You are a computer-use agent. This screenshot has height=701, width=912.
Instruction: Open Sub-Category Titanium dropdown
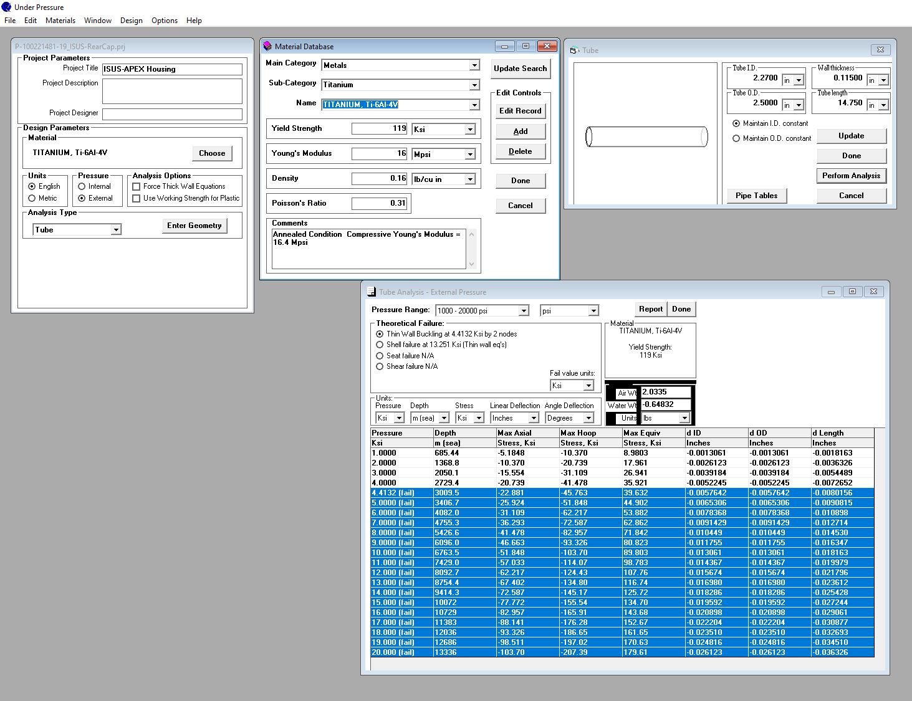474,85
